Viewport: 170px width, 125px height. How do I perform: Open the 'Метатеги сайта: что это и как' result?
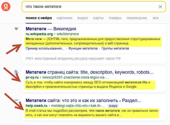click(83, 101)
